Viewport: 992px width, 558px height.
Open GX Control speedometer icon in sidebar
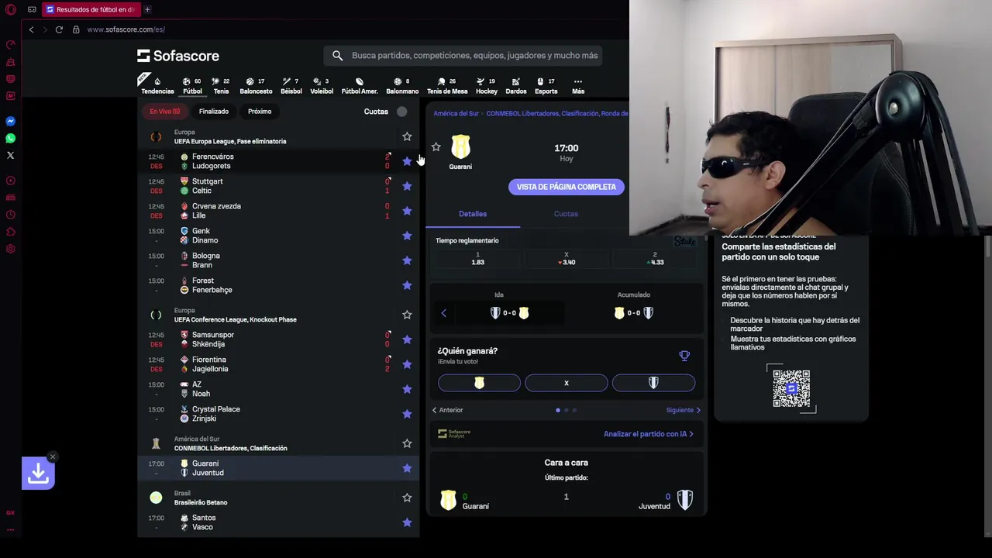(11, 44)
